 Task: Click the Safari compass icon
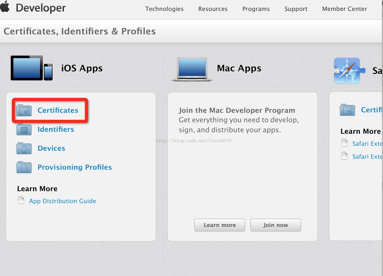click(x=349, y=70)
